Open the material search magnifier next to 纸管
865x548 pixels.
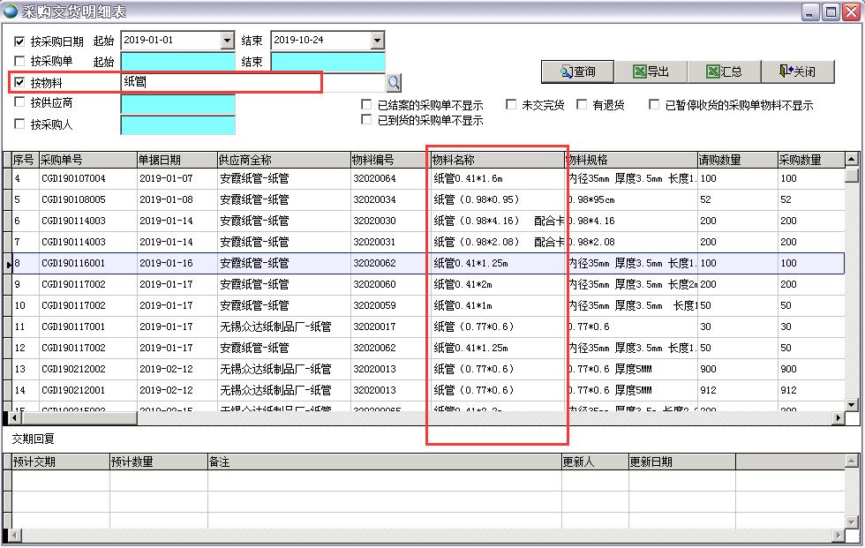click(394, 82)
